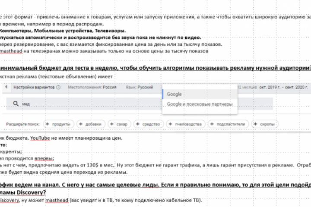Click the word 'masthead' before 'на телеэкранах'
This screenshot has width=311, height=207.
click(x=11, y=51)
